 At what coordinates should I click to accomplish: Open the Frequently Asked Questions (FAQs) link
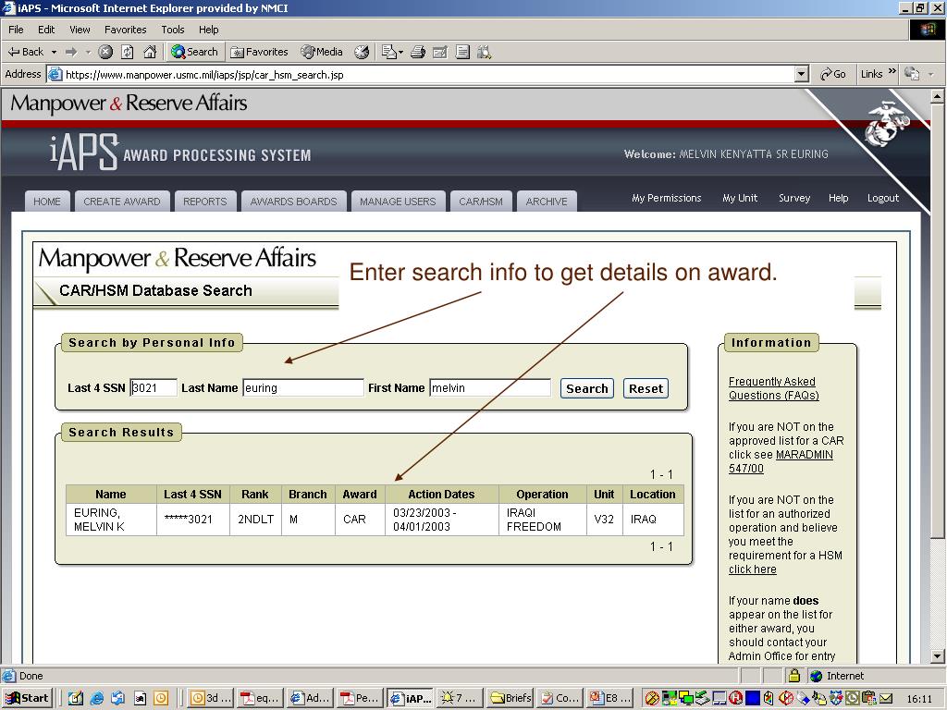774,388
